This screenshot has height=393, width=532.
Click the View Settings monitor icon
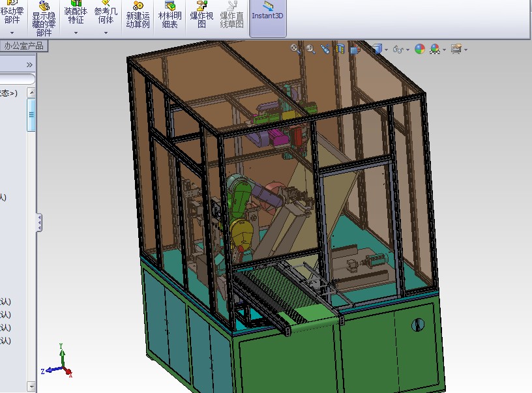click(456, 49)
